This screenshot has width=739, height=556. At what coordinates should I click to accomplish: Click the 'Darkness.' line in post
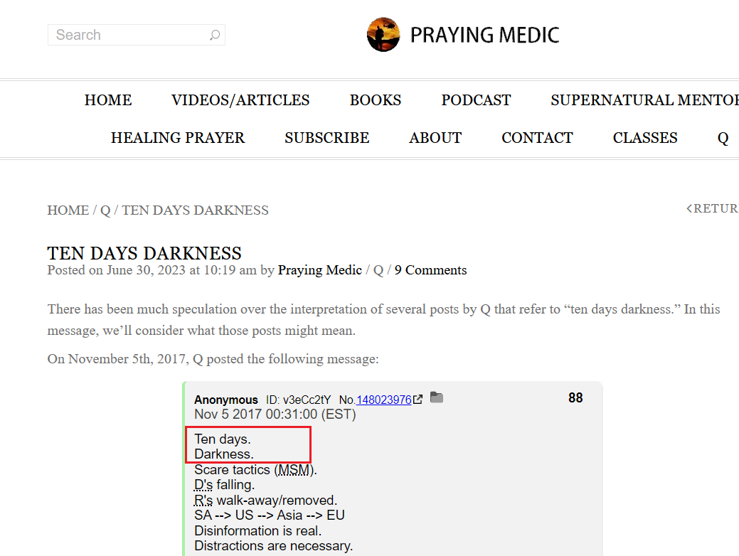point(224,454)
